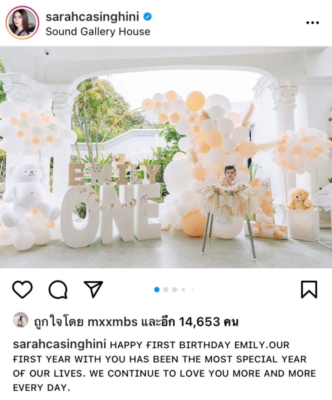The image size is (332, 400).
Task: Tap the small liker avatar thumbnail
Action: pos(20,320)
